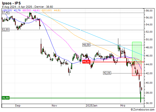The height and width of the screenshot is (112, 156).
Task: Click the GD(50) 44,61 legend entry
Action: [31, 10]
